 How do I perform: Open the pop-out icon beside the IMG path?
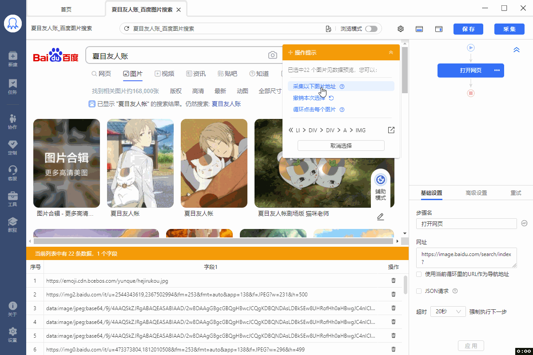coord(391,130)
